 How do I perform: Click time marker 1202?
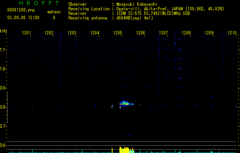click(x=49, y=33)
